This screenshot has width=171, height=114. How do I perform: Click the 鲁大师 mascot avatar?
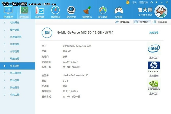click(x=161, y=11)
